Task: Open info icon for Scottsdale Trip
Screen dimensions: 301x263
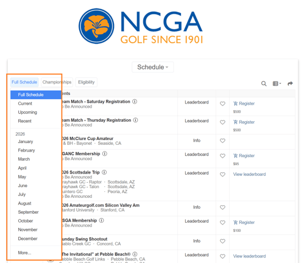Action: [104, 172]
